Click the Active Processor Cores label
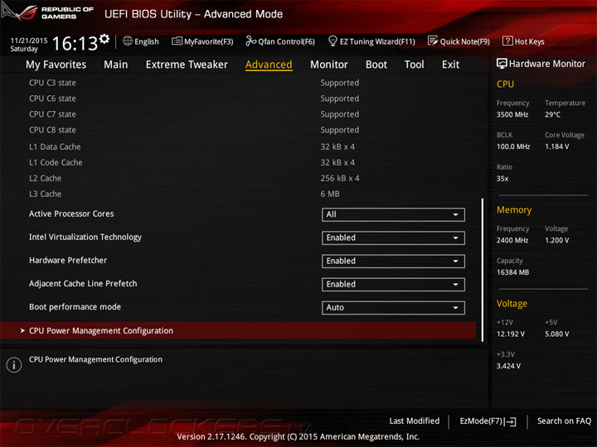Viewport: 597px width, 447px height. [x=71, y=214]
